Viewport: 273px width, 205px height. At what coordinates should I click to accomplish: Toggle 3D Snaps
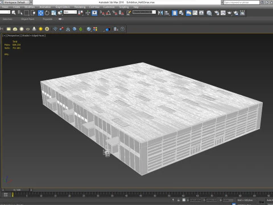pos(102,13)
